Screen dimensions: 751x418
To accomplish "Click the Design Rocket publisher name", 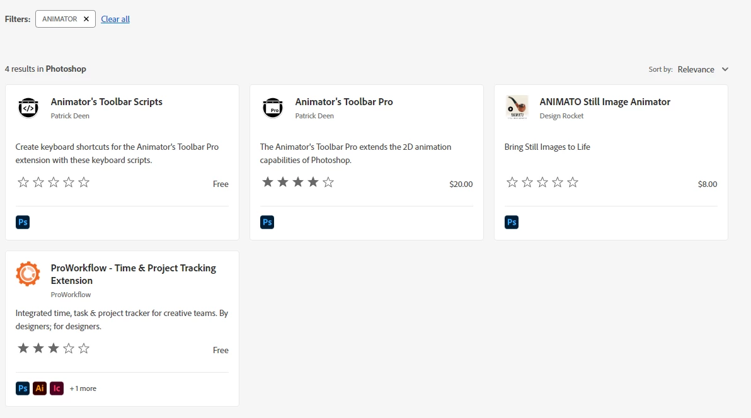I will [561, 116].
